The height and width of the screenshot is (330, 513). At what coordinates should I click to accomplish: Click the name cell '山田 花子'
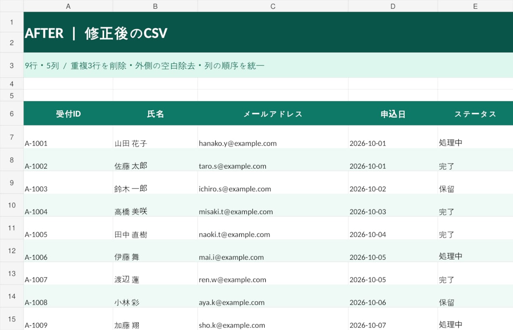[x=155, y=137]
